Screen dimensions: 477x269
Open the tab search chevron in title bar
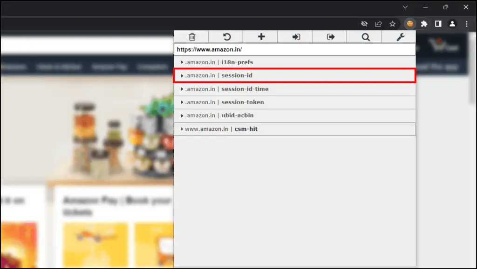pyautogui.click(x=405, y=7)
